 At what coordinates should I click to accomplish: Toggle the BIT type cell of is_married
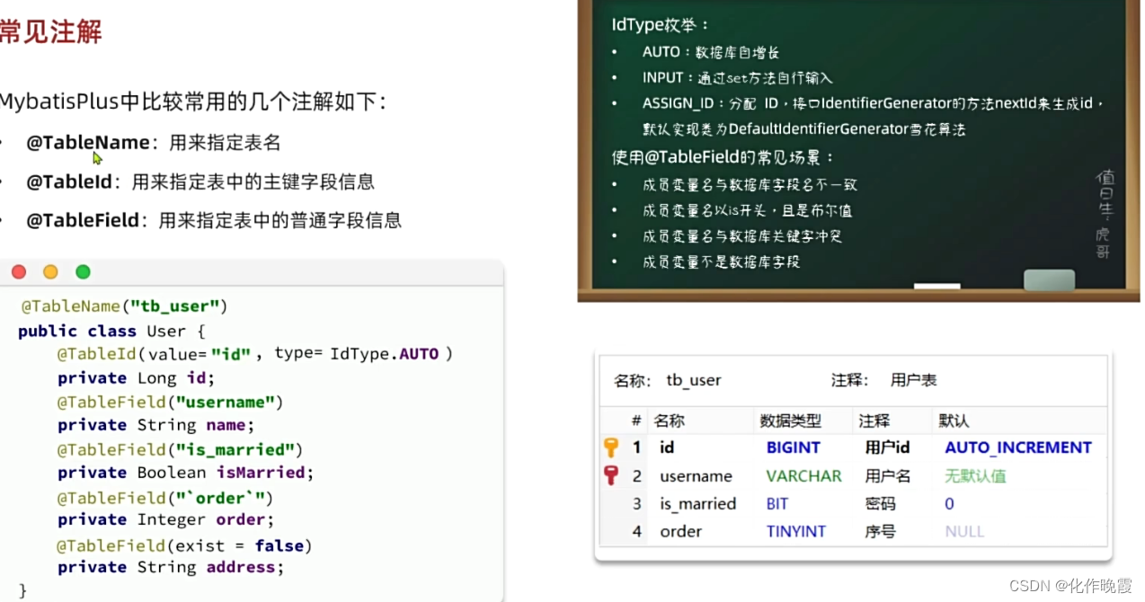(x=777, y=503)
